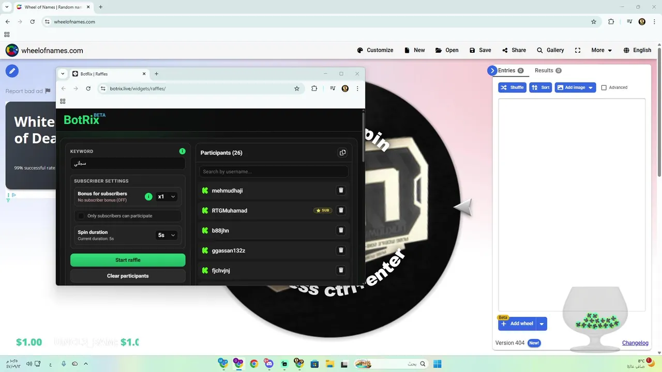Reload the BotRix window page
The image size is (662, 372).
pyautogui.click(x=88, y=88)
